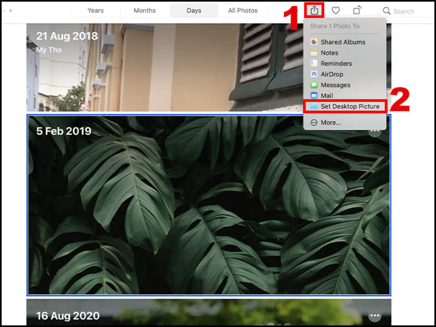436x327 pixels.
Task: Click the My Tho location label
Action: click(x=49, y=50)
